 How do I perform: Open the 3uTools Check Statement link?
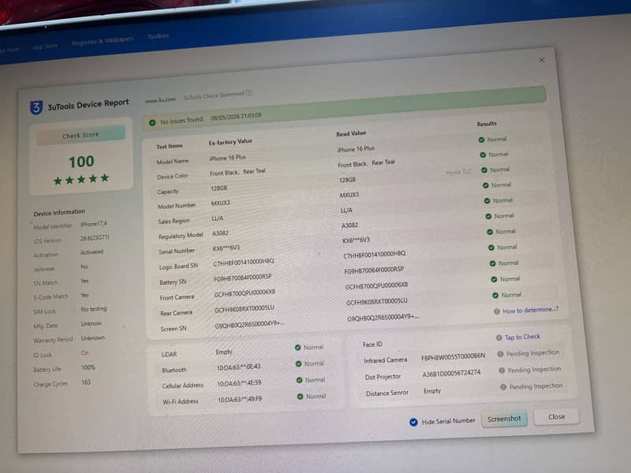(214, 95)
